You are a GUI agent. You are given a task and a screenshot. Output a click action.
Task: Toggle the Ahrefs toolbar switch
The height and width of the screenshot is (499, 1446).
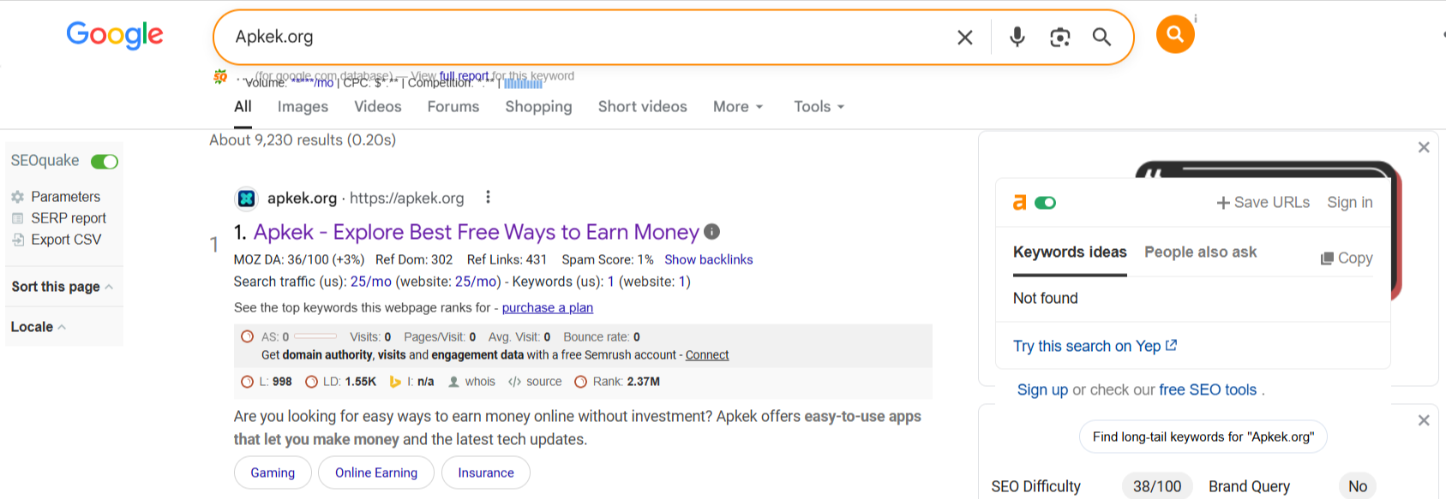pos(1045,203)
